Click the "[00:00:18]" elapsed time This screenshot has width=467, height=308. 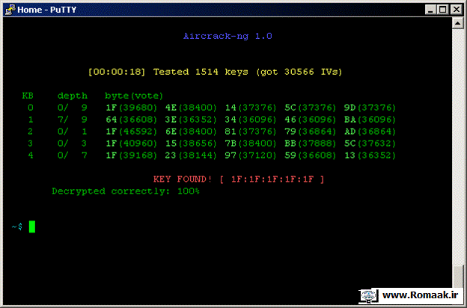pos(117,72)
